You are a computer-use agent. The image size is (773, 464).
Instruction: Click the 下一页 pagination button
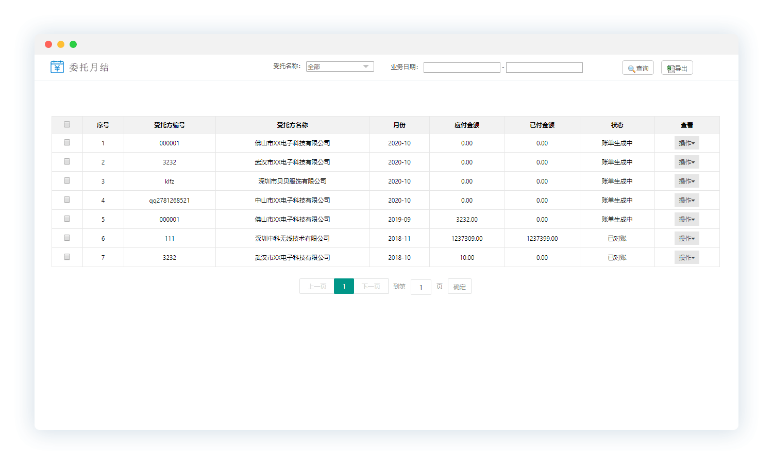pos(371,286)
